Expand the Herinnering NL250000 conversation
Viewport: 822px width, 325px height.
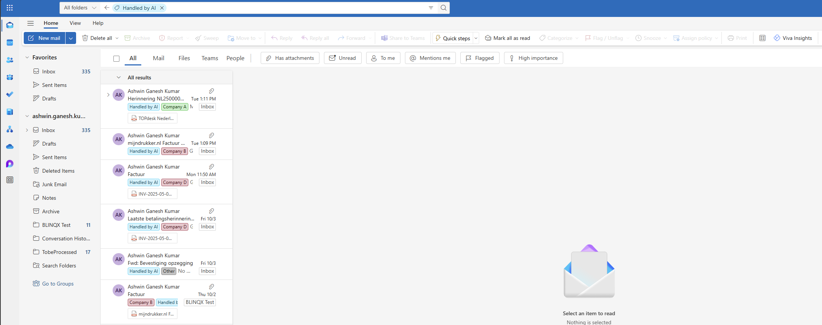[108, 95]
